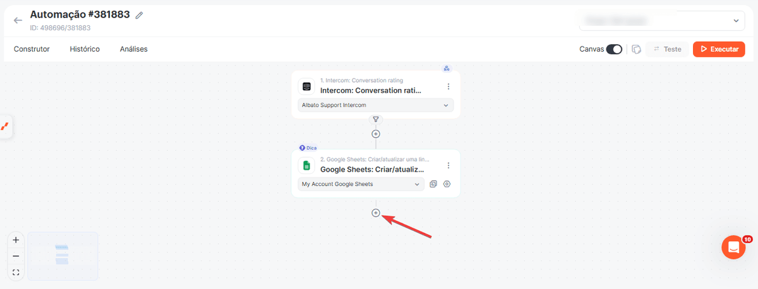This screenshot has width=758, height=289.
Task: Open Intercom step three-dot menu
Action: pos(448,86)
